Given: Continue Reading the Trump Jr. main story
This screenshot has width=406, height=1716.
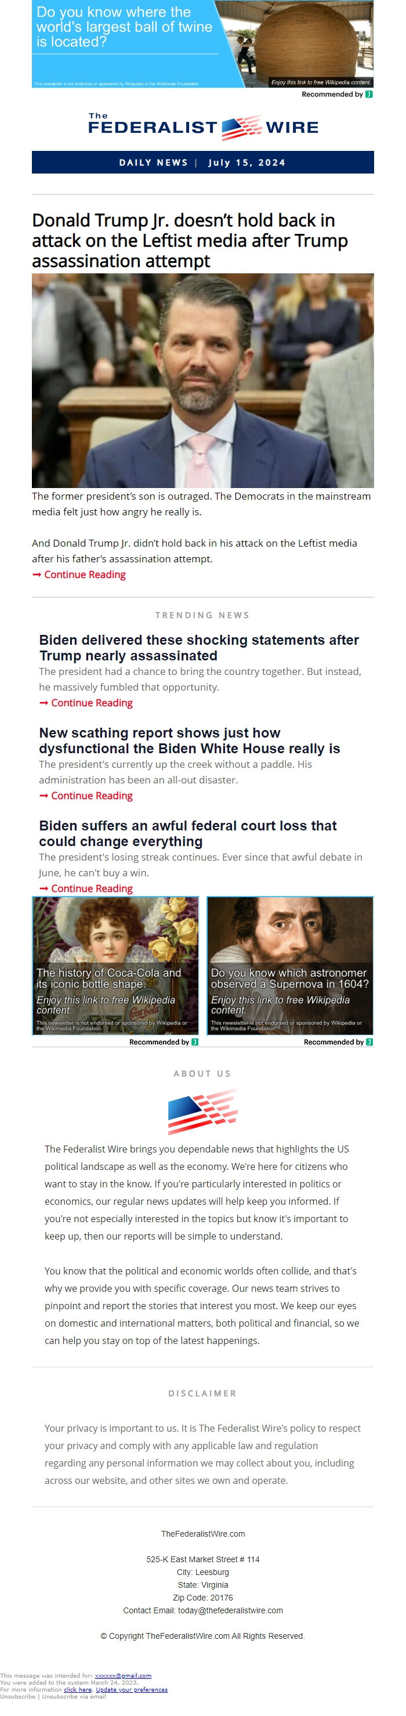Looking at the screenshot, I should tap(79, 574).
